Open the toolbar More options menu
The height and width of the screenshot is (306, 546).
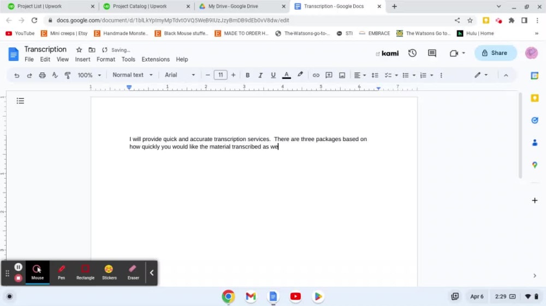pos(441,75)
